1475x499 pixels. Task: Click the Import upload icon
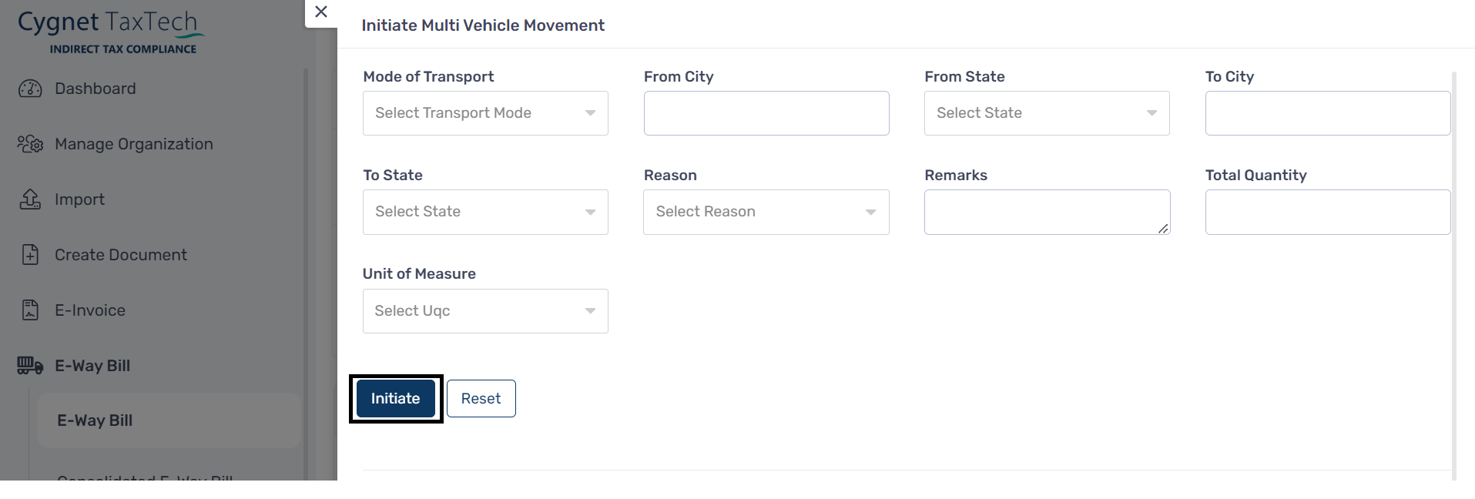[x=30, y=199]
